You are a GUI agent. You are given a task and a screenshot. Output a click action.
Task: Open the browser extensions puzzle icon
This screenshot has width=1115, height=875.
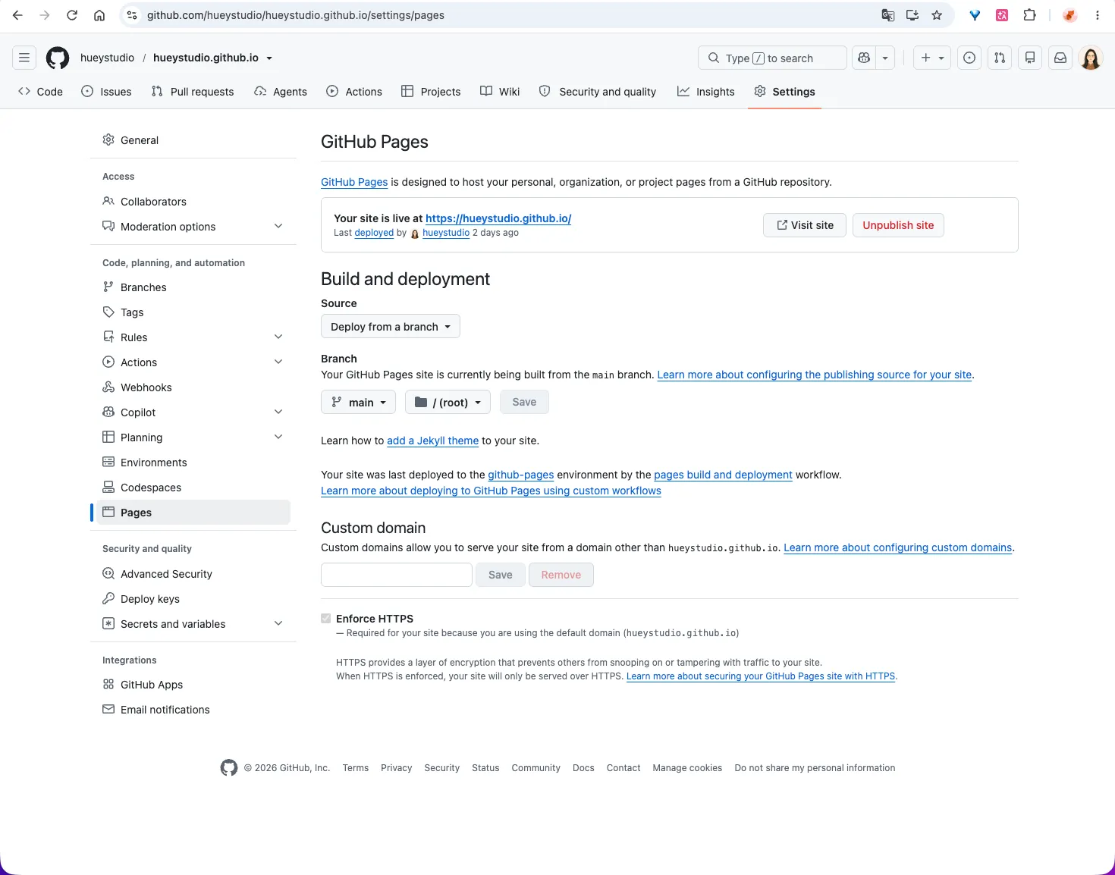[1029, 15]
